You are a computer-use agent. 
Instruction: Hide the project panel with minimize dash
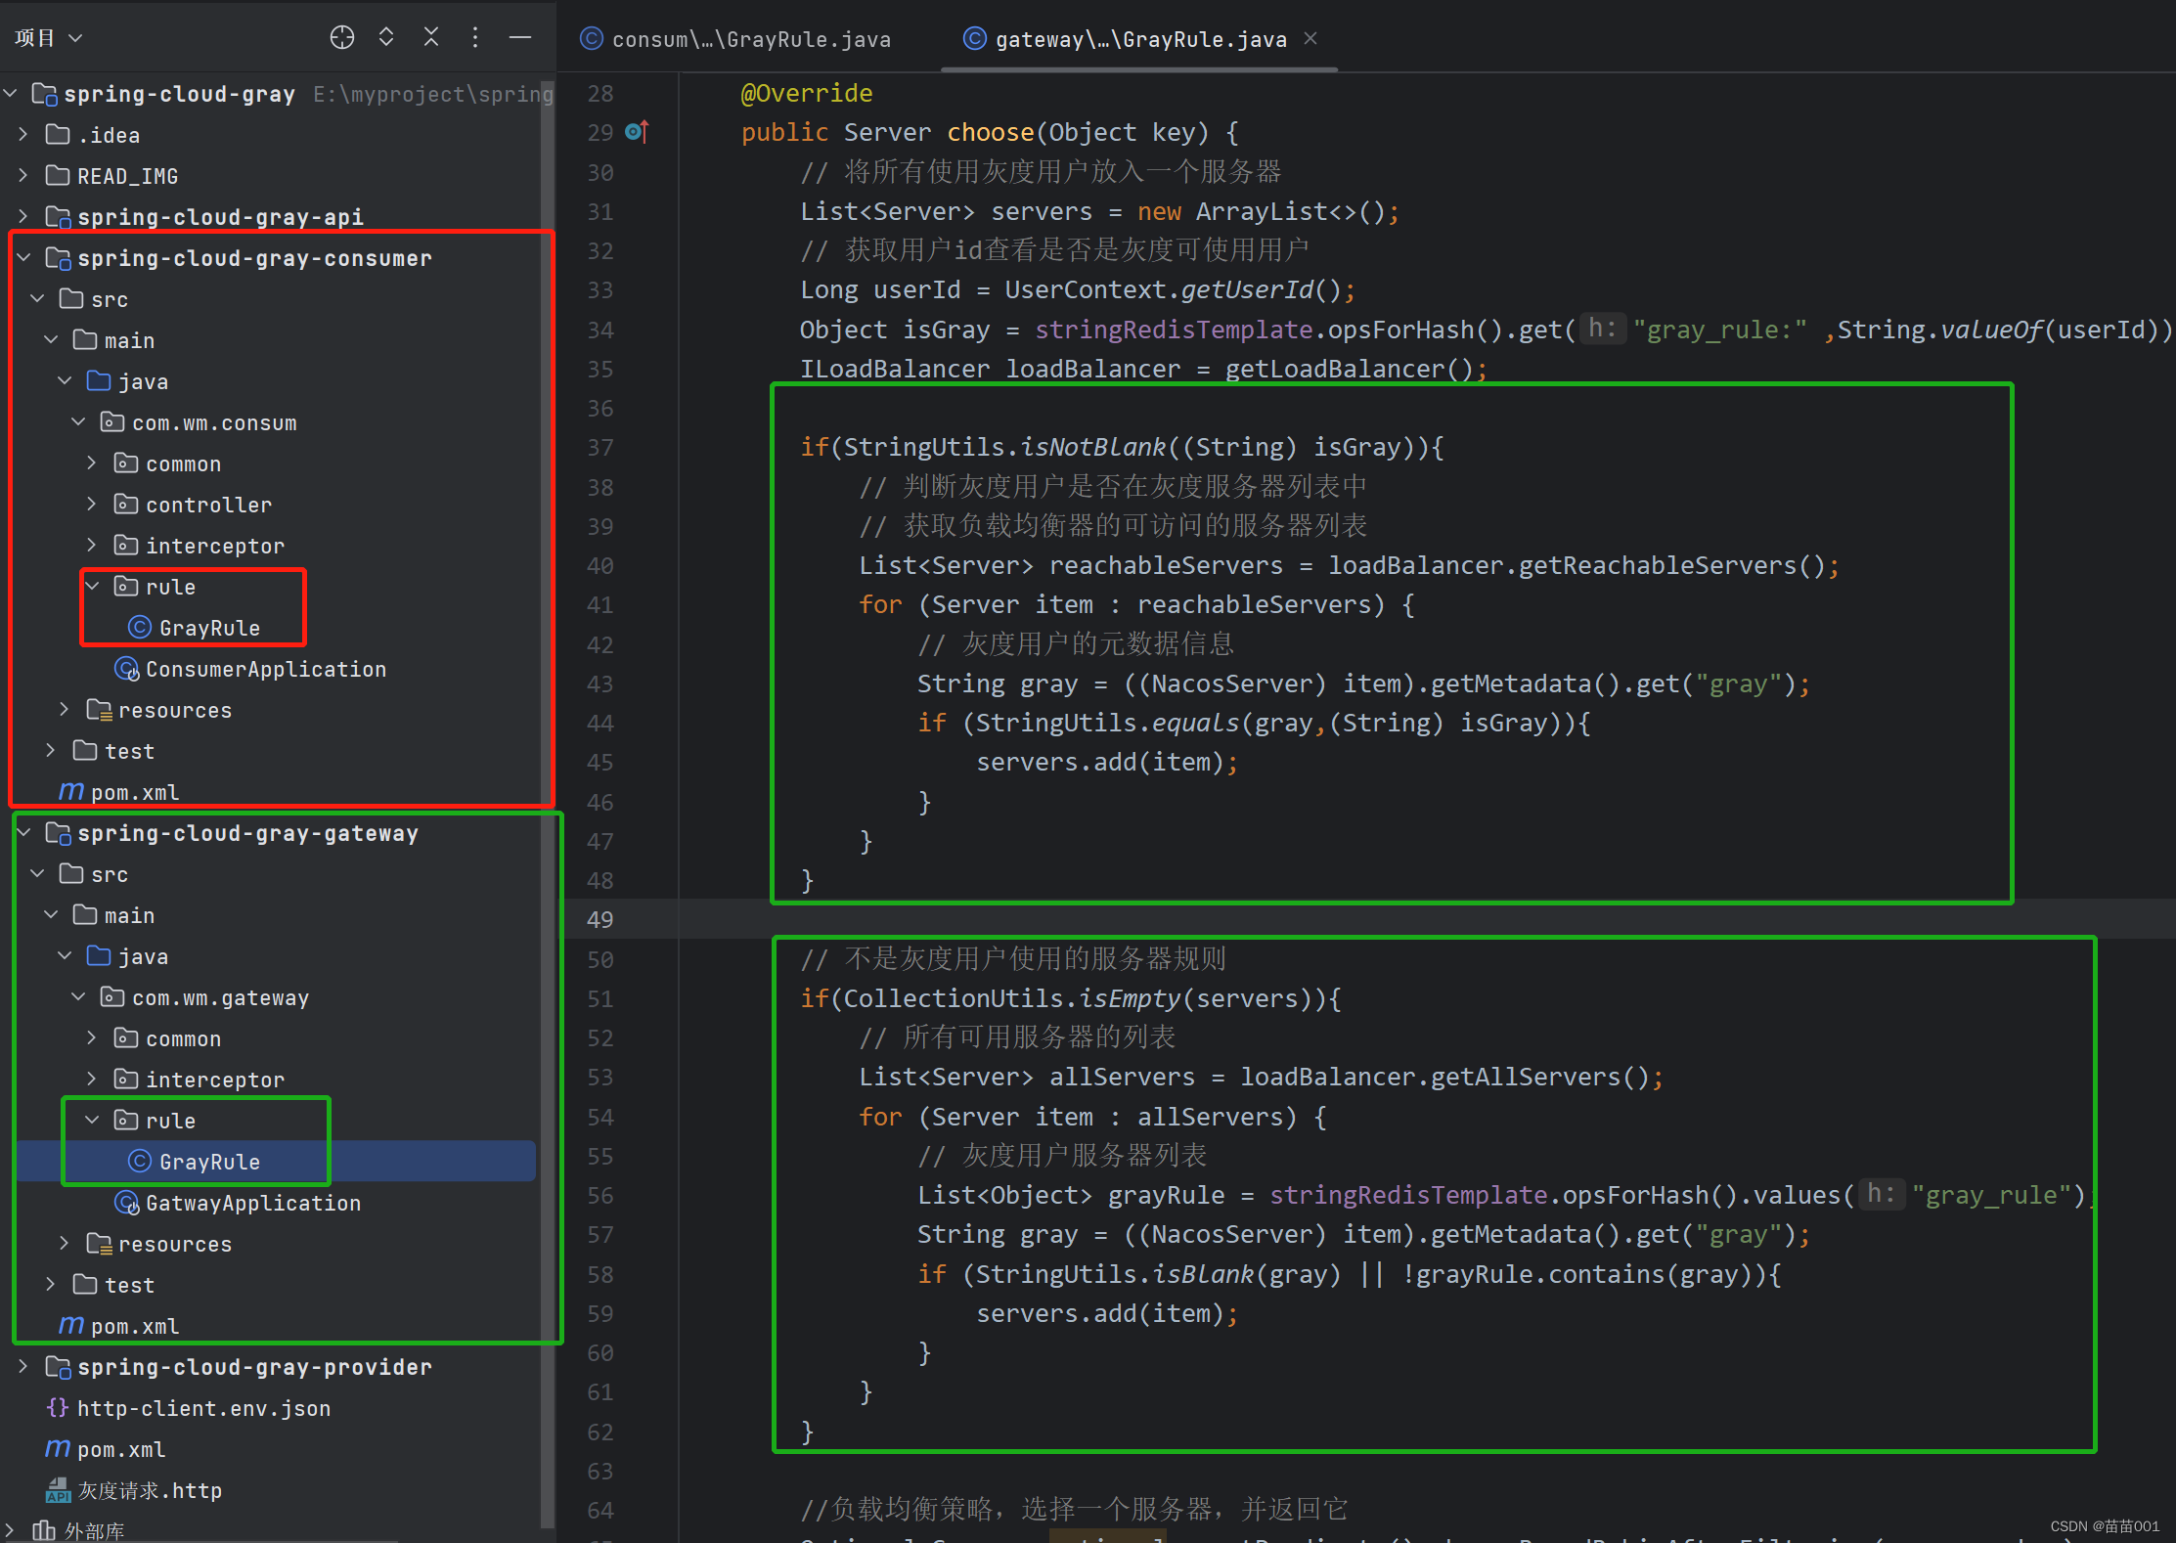click(x=520, y=37)
